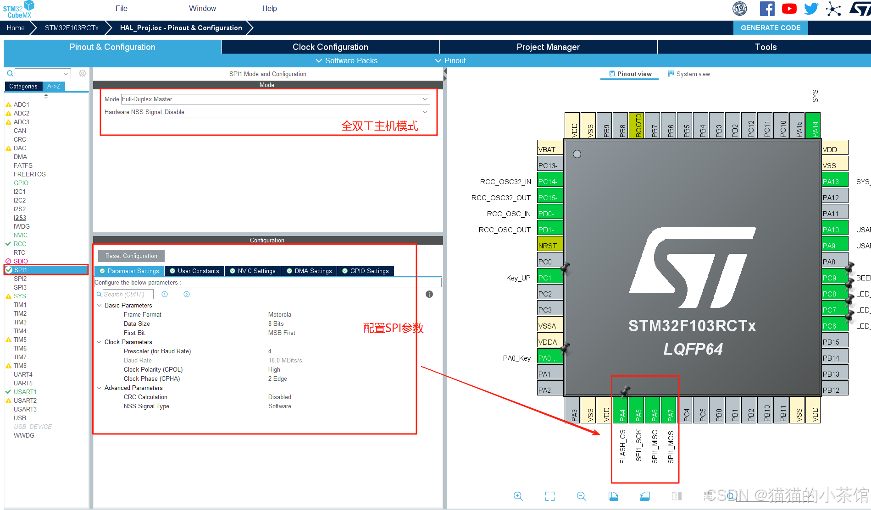Open the DMA Settings tab

tap(309, 271)
